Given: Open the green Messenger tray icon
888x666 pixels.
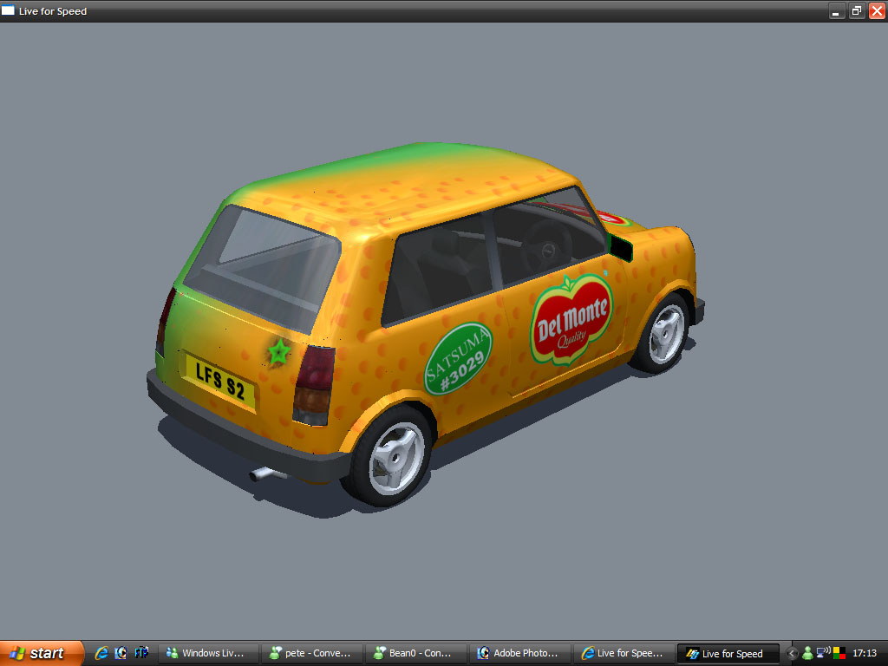Looking at the screenshot, I should 807,654.
